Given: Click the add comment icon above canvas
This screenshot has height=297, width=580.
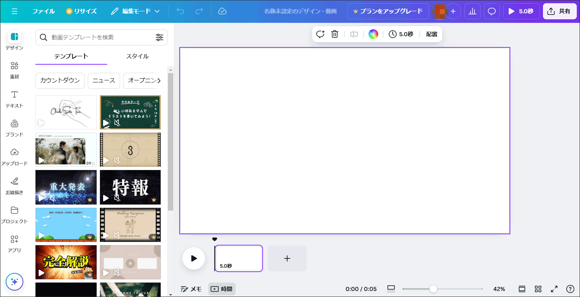Looking at the screenshot, I should 320,34.
